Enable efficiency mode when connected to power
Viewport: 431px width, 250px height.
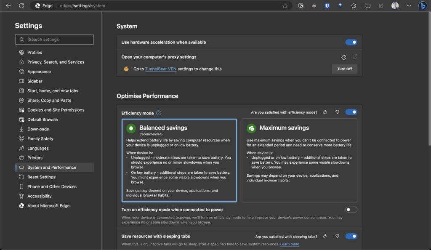tap(351, 209)
